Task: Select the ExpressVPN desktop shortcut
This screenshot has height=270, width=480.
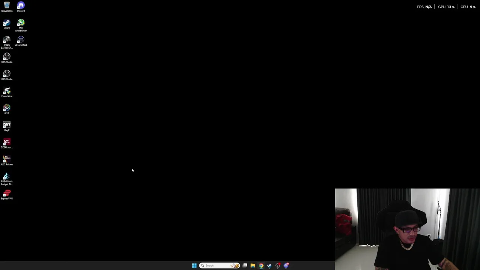Action: click(7, 195)
